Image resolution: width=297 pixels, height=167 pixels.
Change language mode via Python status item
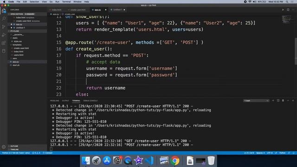(283, 153)
